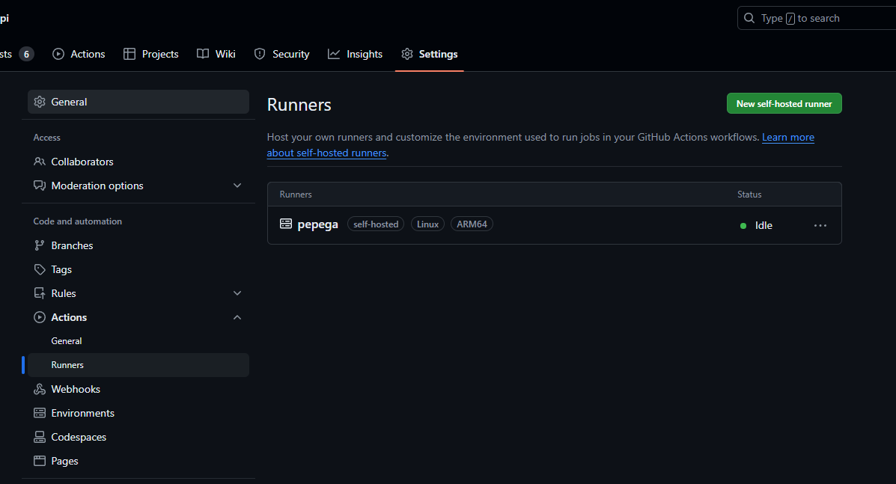Image resolution: width=896 pixels, height=484 pixels.
Task: Click the server icon beside Environments
Action: tap(40, 413)
